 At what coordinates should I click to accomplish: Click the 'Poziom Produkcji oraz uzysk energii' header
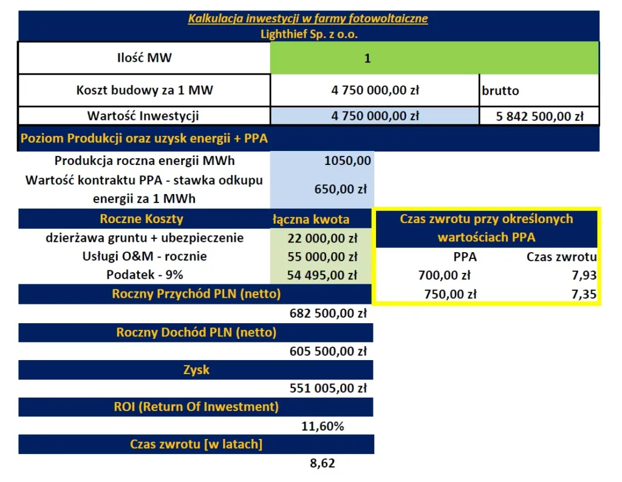[144, 138]
